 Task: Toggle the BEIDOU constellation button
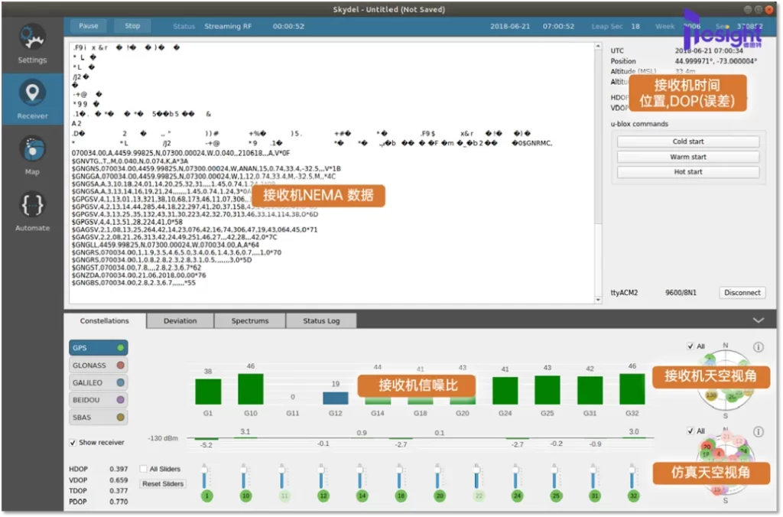pyautogui.click(x=98, y=400)
